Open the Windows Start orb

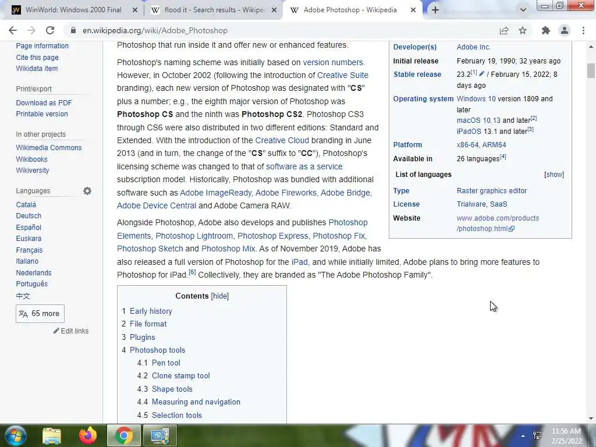tap(16, 435)
